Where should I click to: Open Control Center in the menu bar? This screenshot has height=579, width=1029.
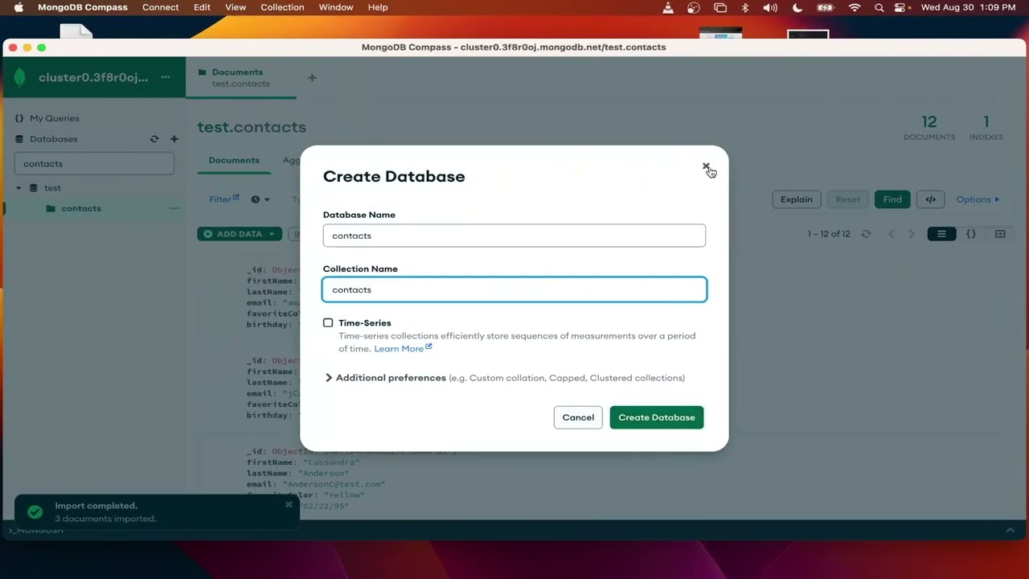(900, 7)
